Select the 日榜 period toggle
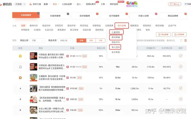The width and height of the screenshot is (191, 119). [81, 41]
